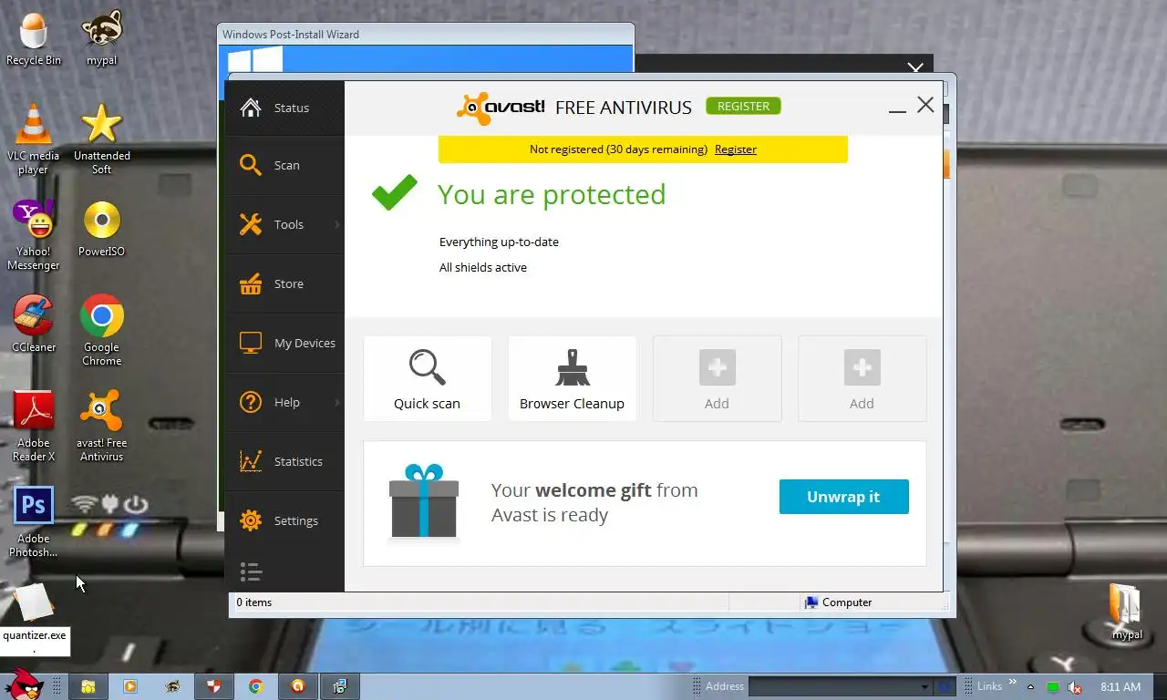Viewport: 1167px width, 700px height.
Task: Expand the Help submenu arrow
Action: [336, 402]
